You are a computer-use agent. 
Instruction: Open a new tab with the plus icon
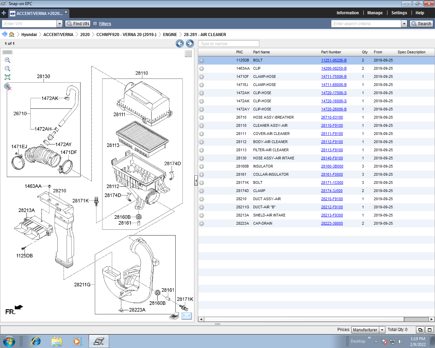pyautogui.click(x=4, y=13)
